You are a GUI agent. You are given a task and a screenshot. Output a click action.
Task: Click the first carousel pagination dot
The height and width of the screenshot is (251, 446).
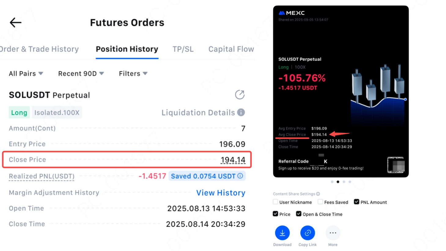pyautogui.click(x=332, y=182)
